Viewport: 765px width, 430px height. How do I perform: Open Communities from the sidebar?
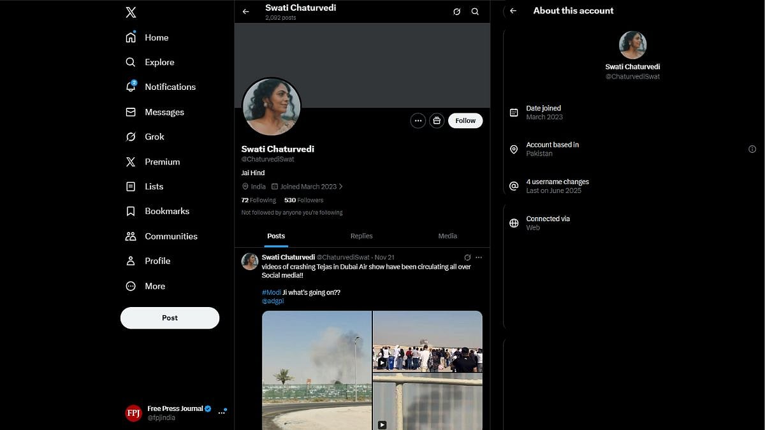171,236
